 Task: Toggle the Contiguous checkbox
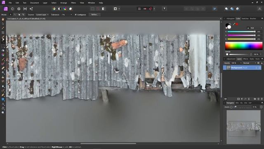(75, 15)
